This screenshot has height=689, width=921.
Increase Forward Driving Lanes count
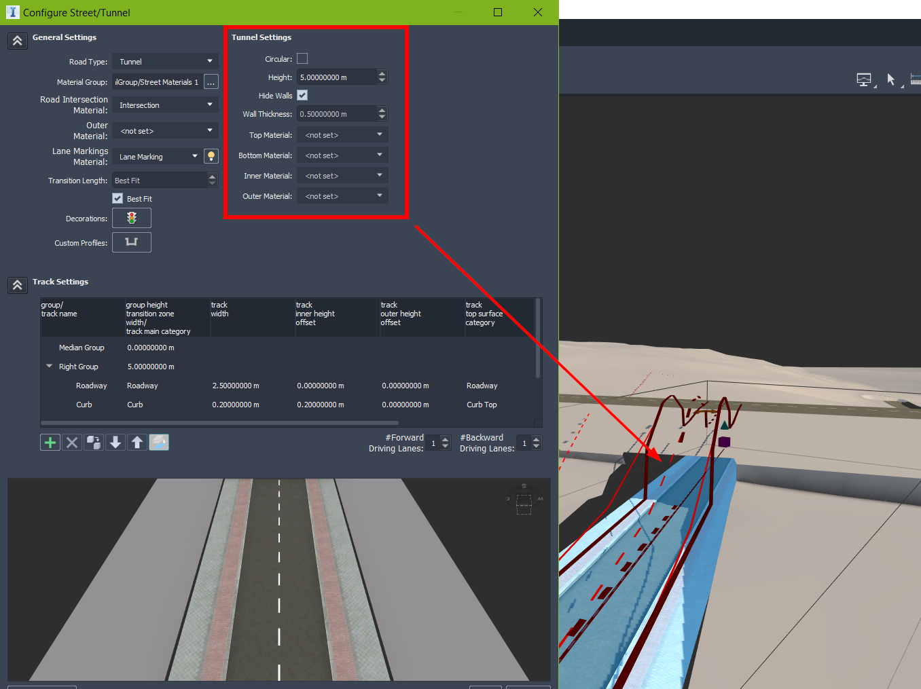(x=446, y=439)
